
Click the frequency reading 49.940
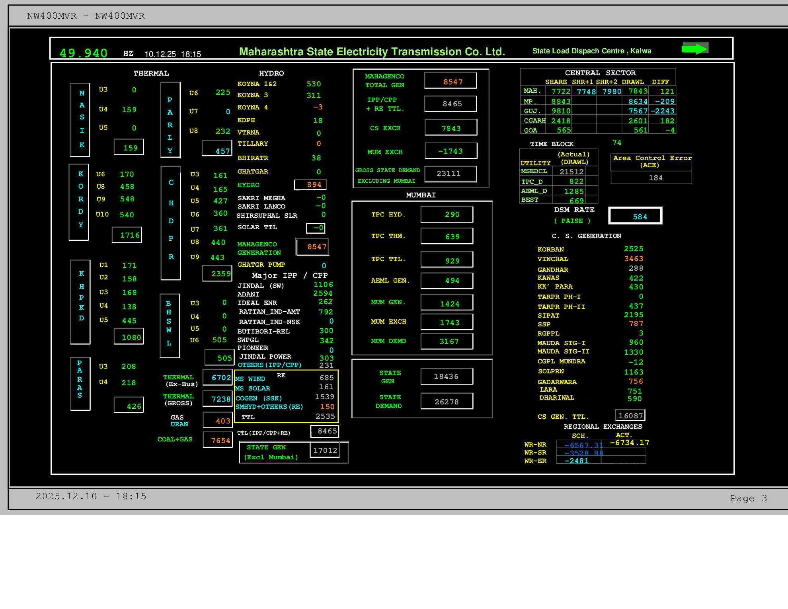click(84, 53)
